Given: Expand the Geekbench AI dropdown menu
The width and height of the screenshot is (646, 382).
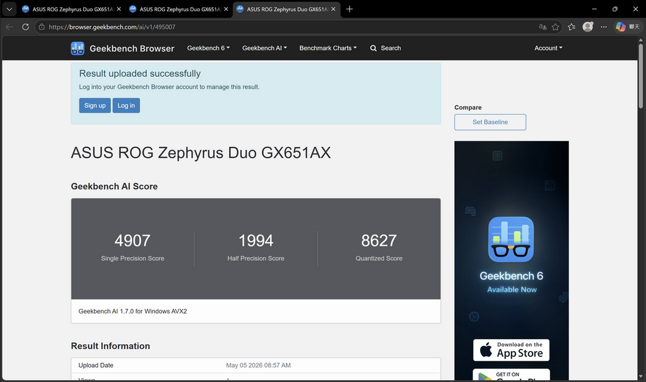Looking at the screenshot, I should coord(264,48).
